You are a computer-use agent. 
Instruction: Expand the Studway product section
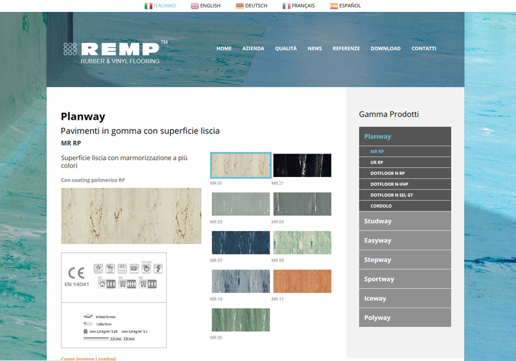(x=405, y=221)
